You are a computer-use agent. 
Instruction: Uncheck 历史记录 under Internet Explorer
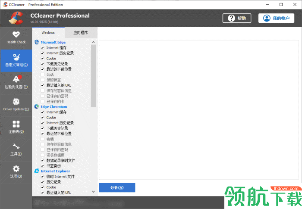pos(43,182)
